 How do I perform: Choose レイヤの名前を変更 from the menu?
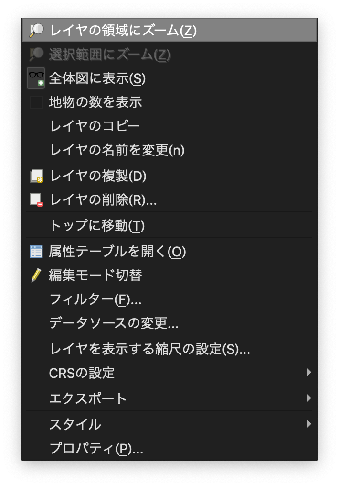click(x=169, y=150)
